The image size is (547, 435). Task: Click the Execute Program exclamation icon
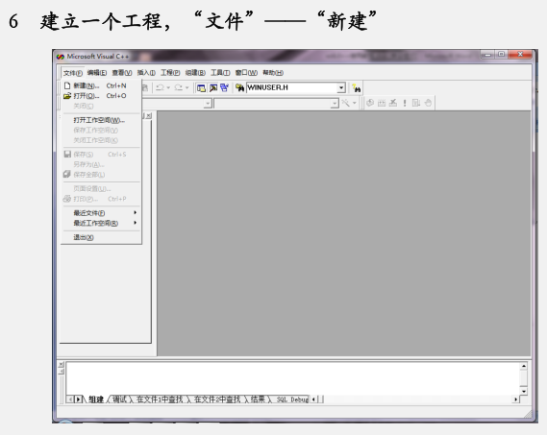[405, 103]
